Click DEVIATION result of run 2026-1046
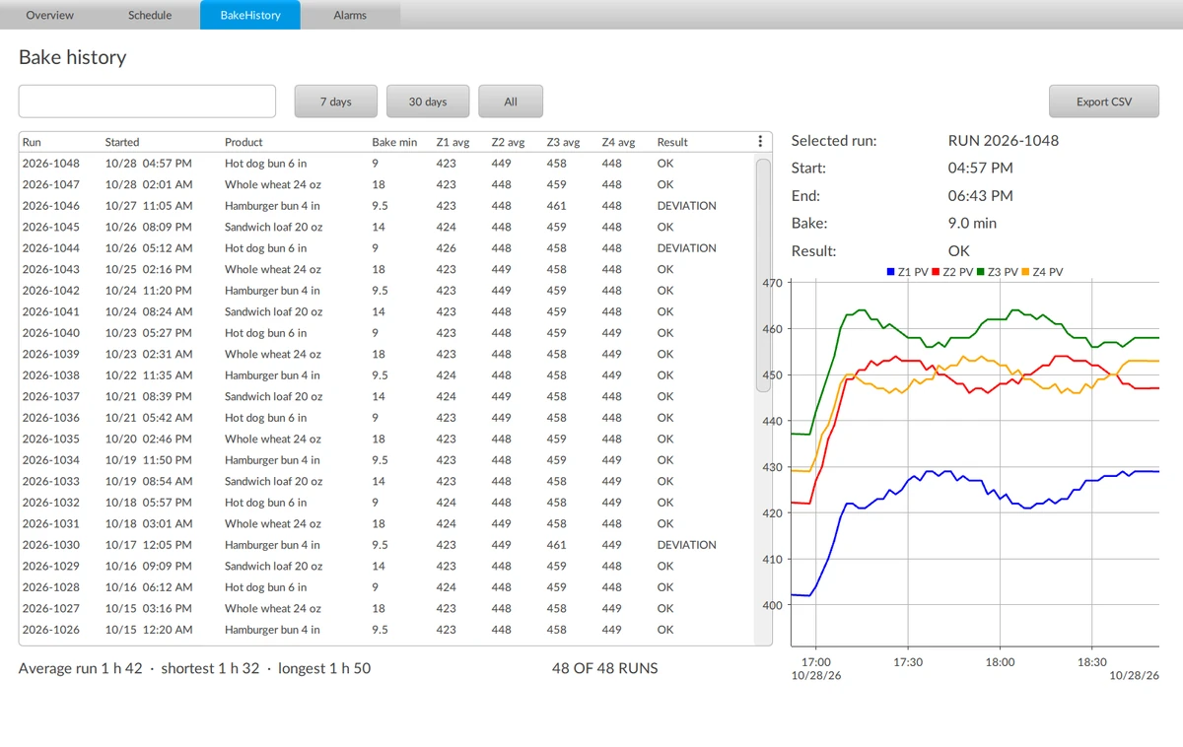 [686, 206]
